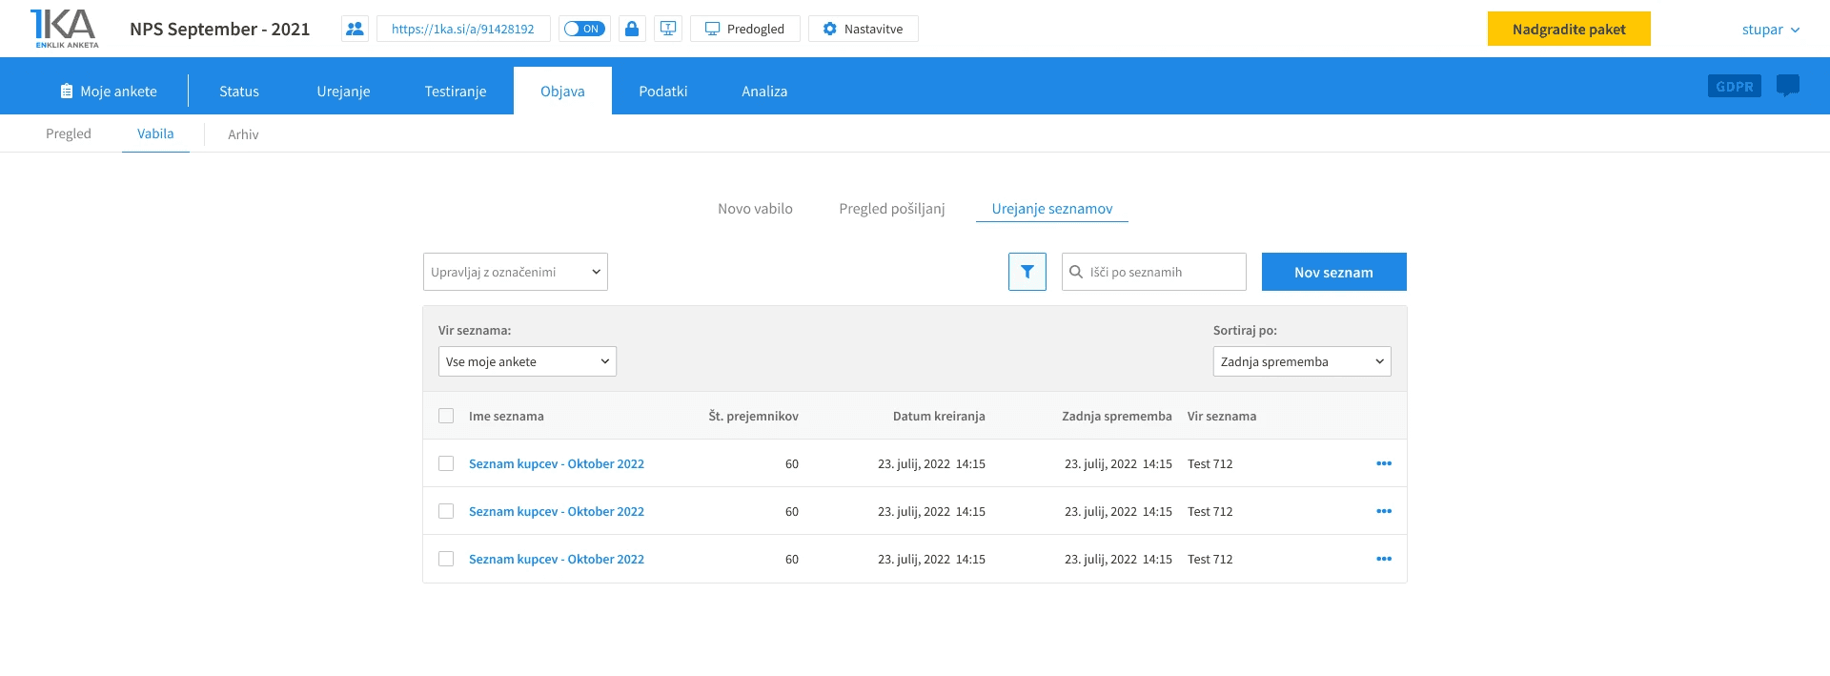This screenshot has width=1830, height=676.
Task: Select the Vabila subtab
Action: [155, 133]
